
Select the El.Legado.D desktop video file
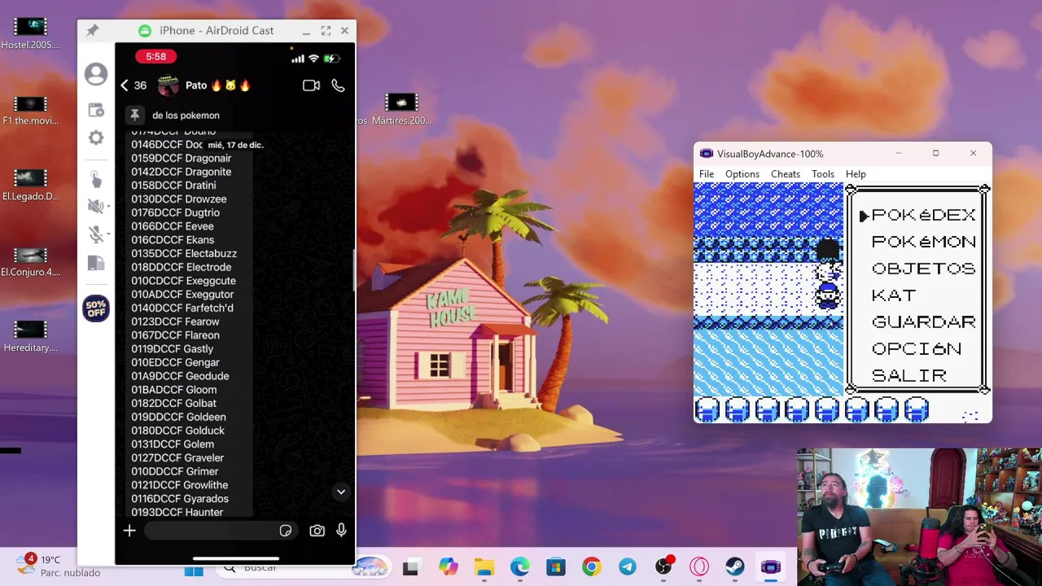click(x=30, y=186)
